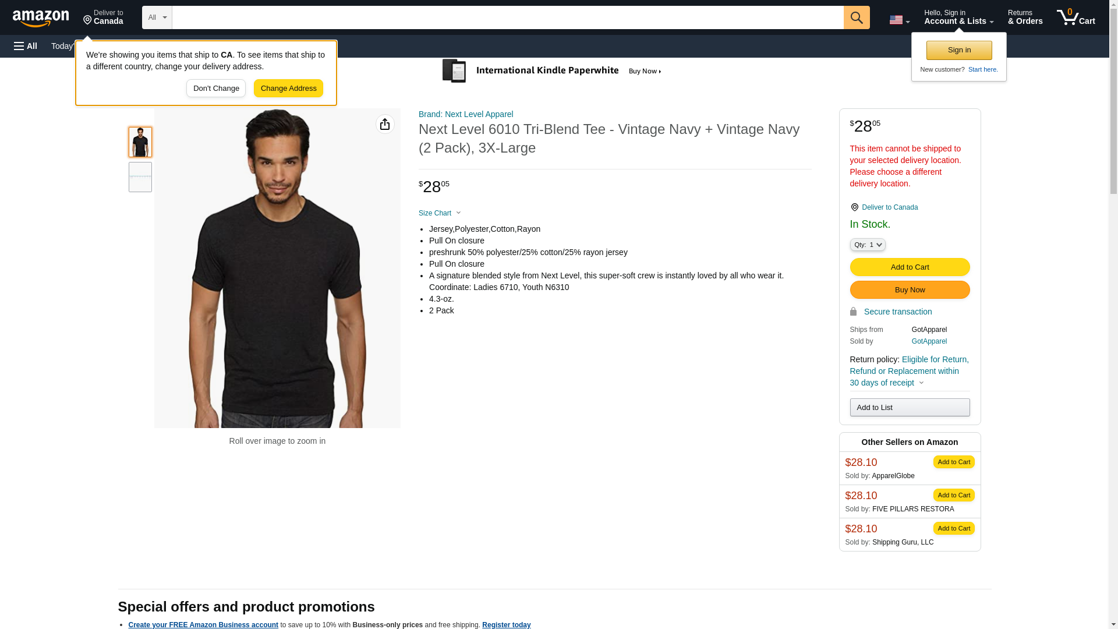Open the search category All dropdown
Image resolution: width=1118 pixels, height=629 pixels.
pos(157,17)
